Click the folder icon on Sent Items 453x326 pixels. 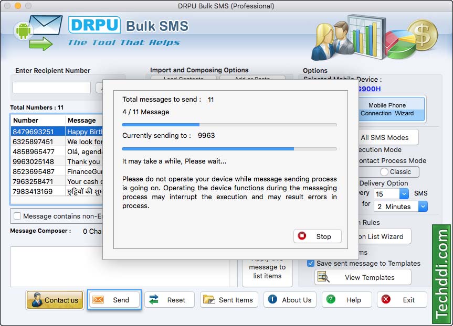click(209, 300)
